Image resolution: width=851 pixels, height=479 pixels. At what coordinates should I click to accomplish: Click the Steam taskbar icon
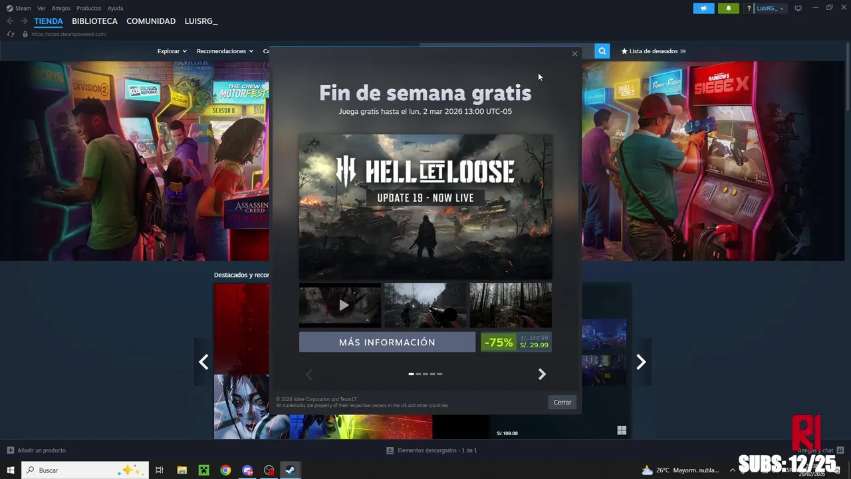coord(291,470)
